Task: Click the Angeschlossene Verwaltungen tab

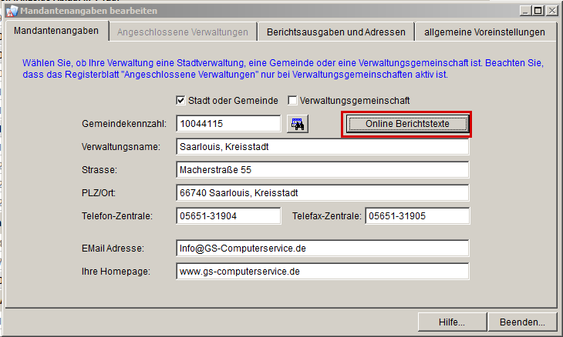Action: [x=182, y=32]
